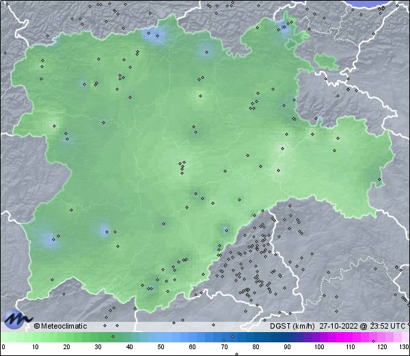Click scale label 110

click(351, 347)
